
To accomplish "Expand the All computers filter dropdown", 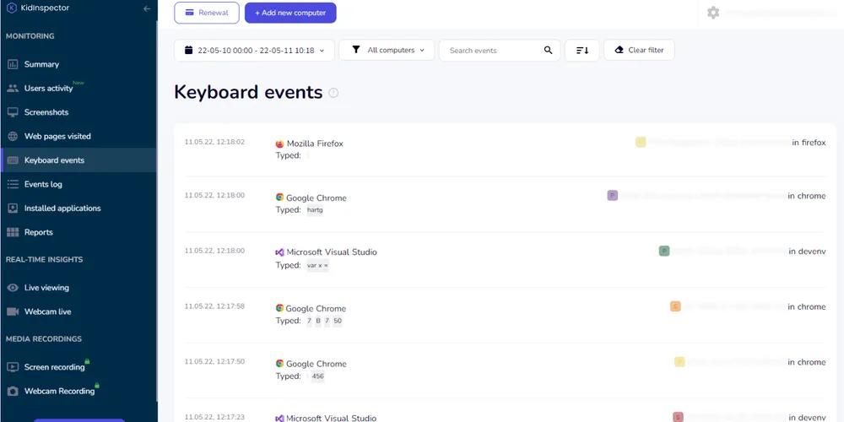I will 387,51.
